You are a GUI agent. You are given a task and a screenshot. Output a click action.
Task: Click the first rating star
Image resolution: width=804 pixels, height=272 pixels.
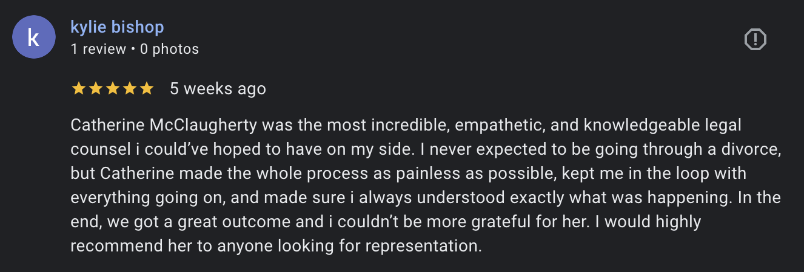pyautogui.click(x=78, y=89)
